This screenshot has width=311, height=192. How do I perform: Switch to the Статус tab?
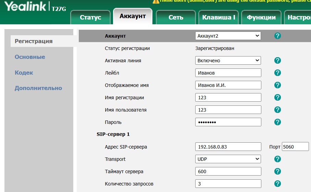[x=90, y=17]
